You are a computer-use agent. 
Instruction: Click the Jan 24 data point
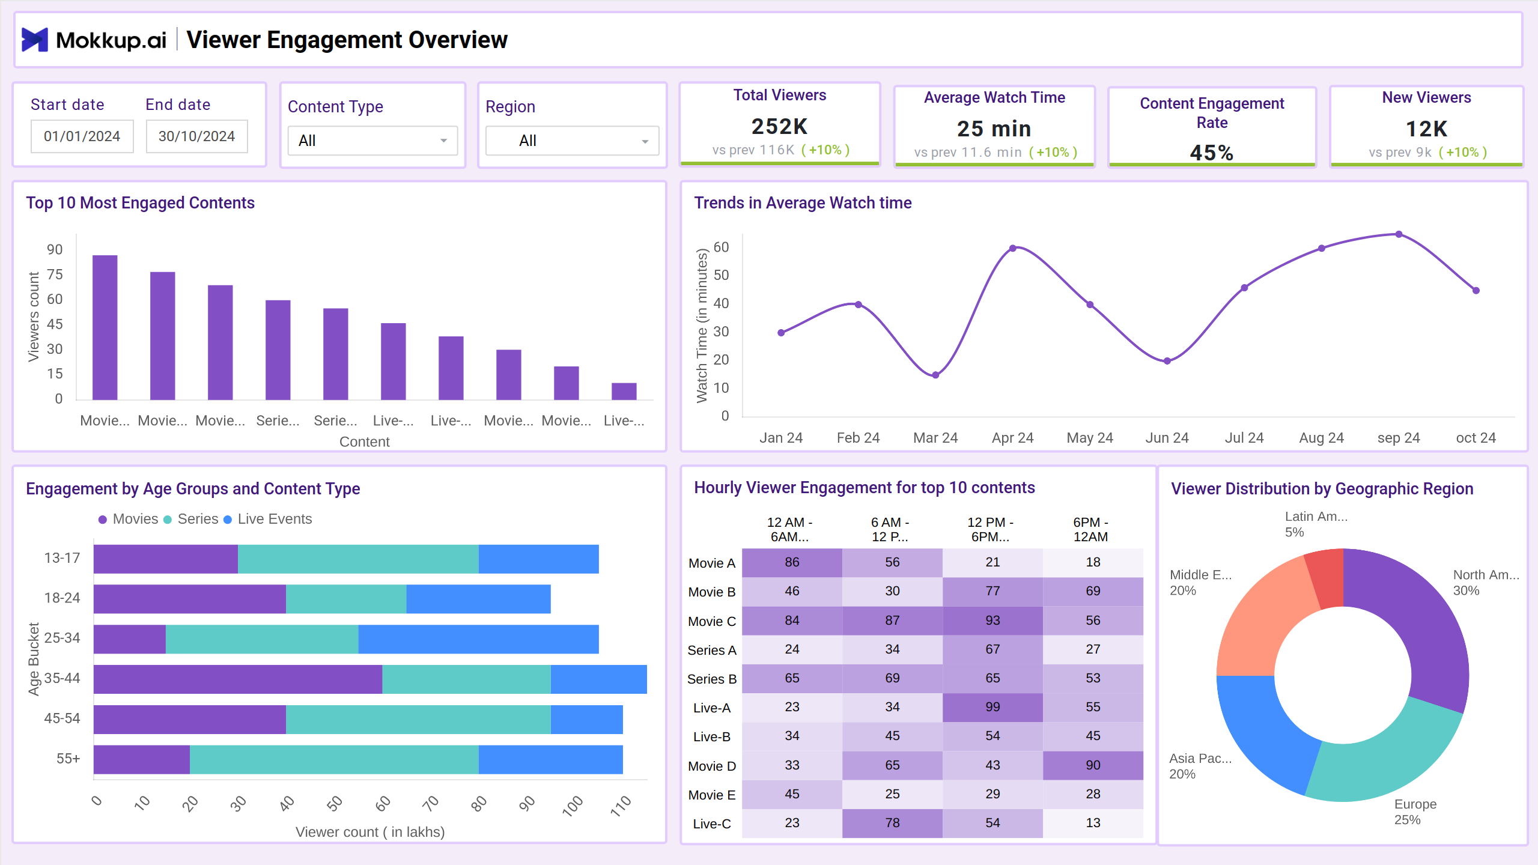(x=781, y=333)
